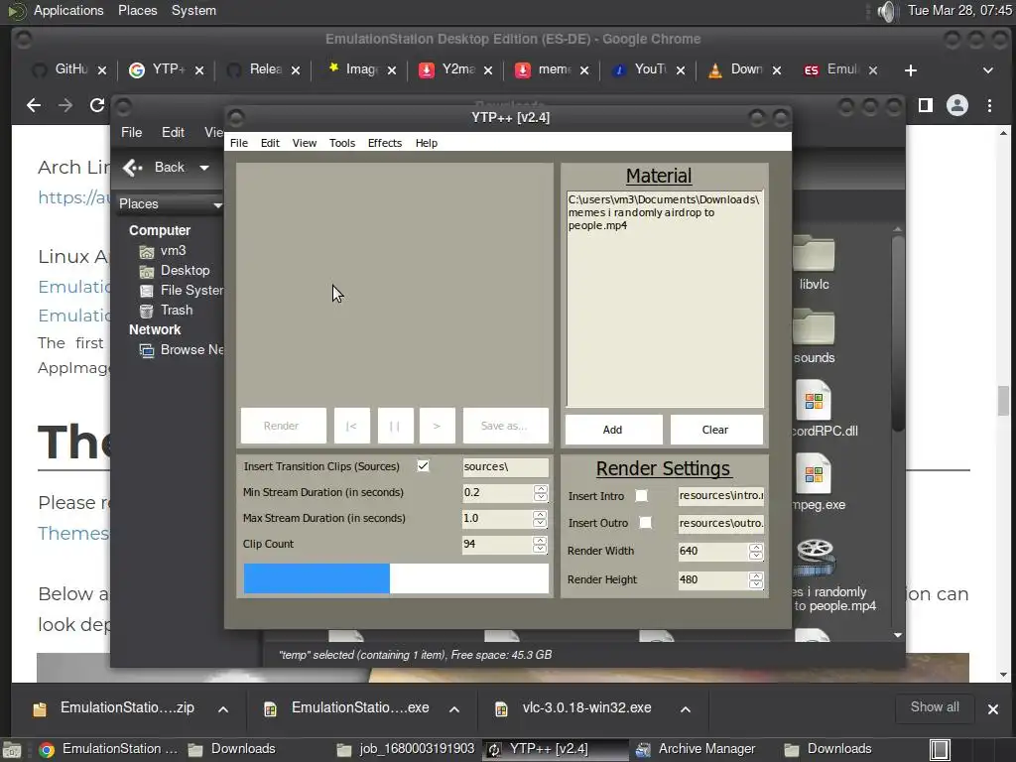Select the material file path entry
The width and height of the screenshot is (1016, 762).
click(x=664, y=212)
